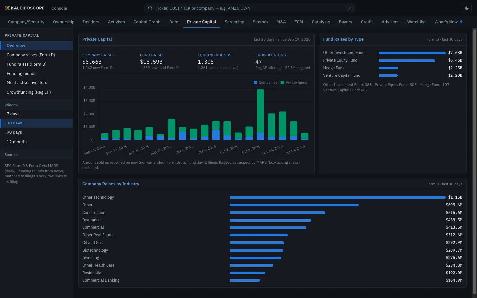The image size is (477, 298).
Task: Switch to the Ownership tab
Action: (64, 22)
